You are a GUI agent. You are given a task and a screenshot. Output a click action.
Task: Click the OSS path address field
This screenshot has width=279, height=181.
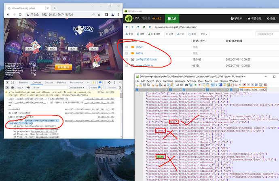(x=215, y=27)
